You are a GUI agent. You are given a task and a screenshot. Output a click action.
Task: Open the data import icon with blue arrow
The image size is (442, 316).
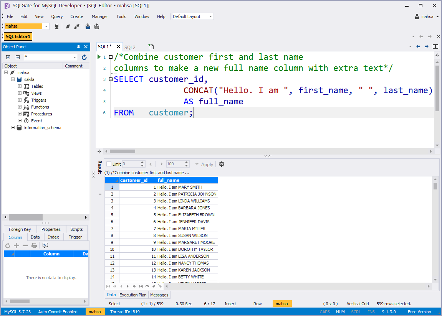(x=88, y=26)
